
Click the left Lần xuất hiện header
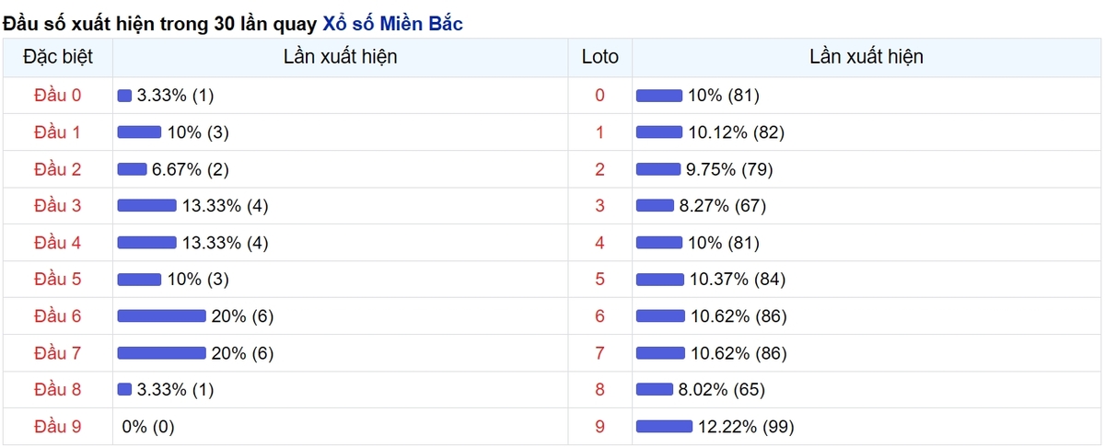tap(341, 57)
